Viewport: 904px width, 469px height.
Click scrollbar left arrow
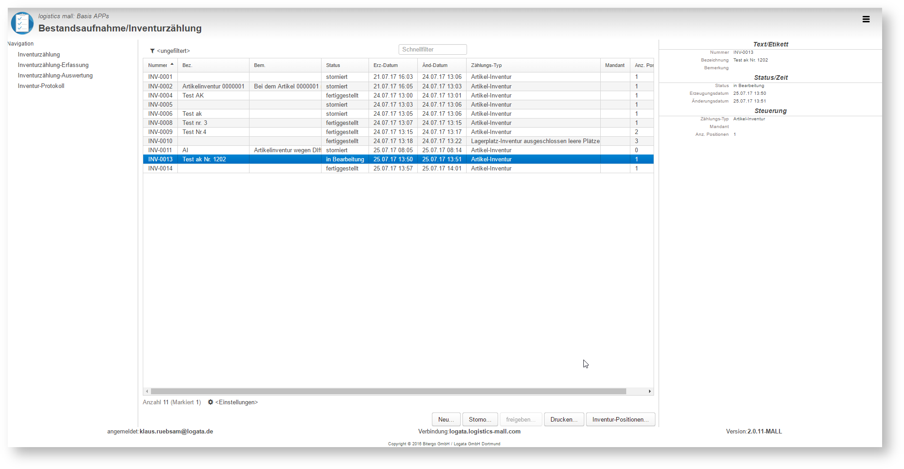[x=147, y=392]
